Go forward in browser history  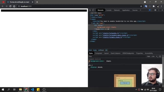[x=6, y=6]
